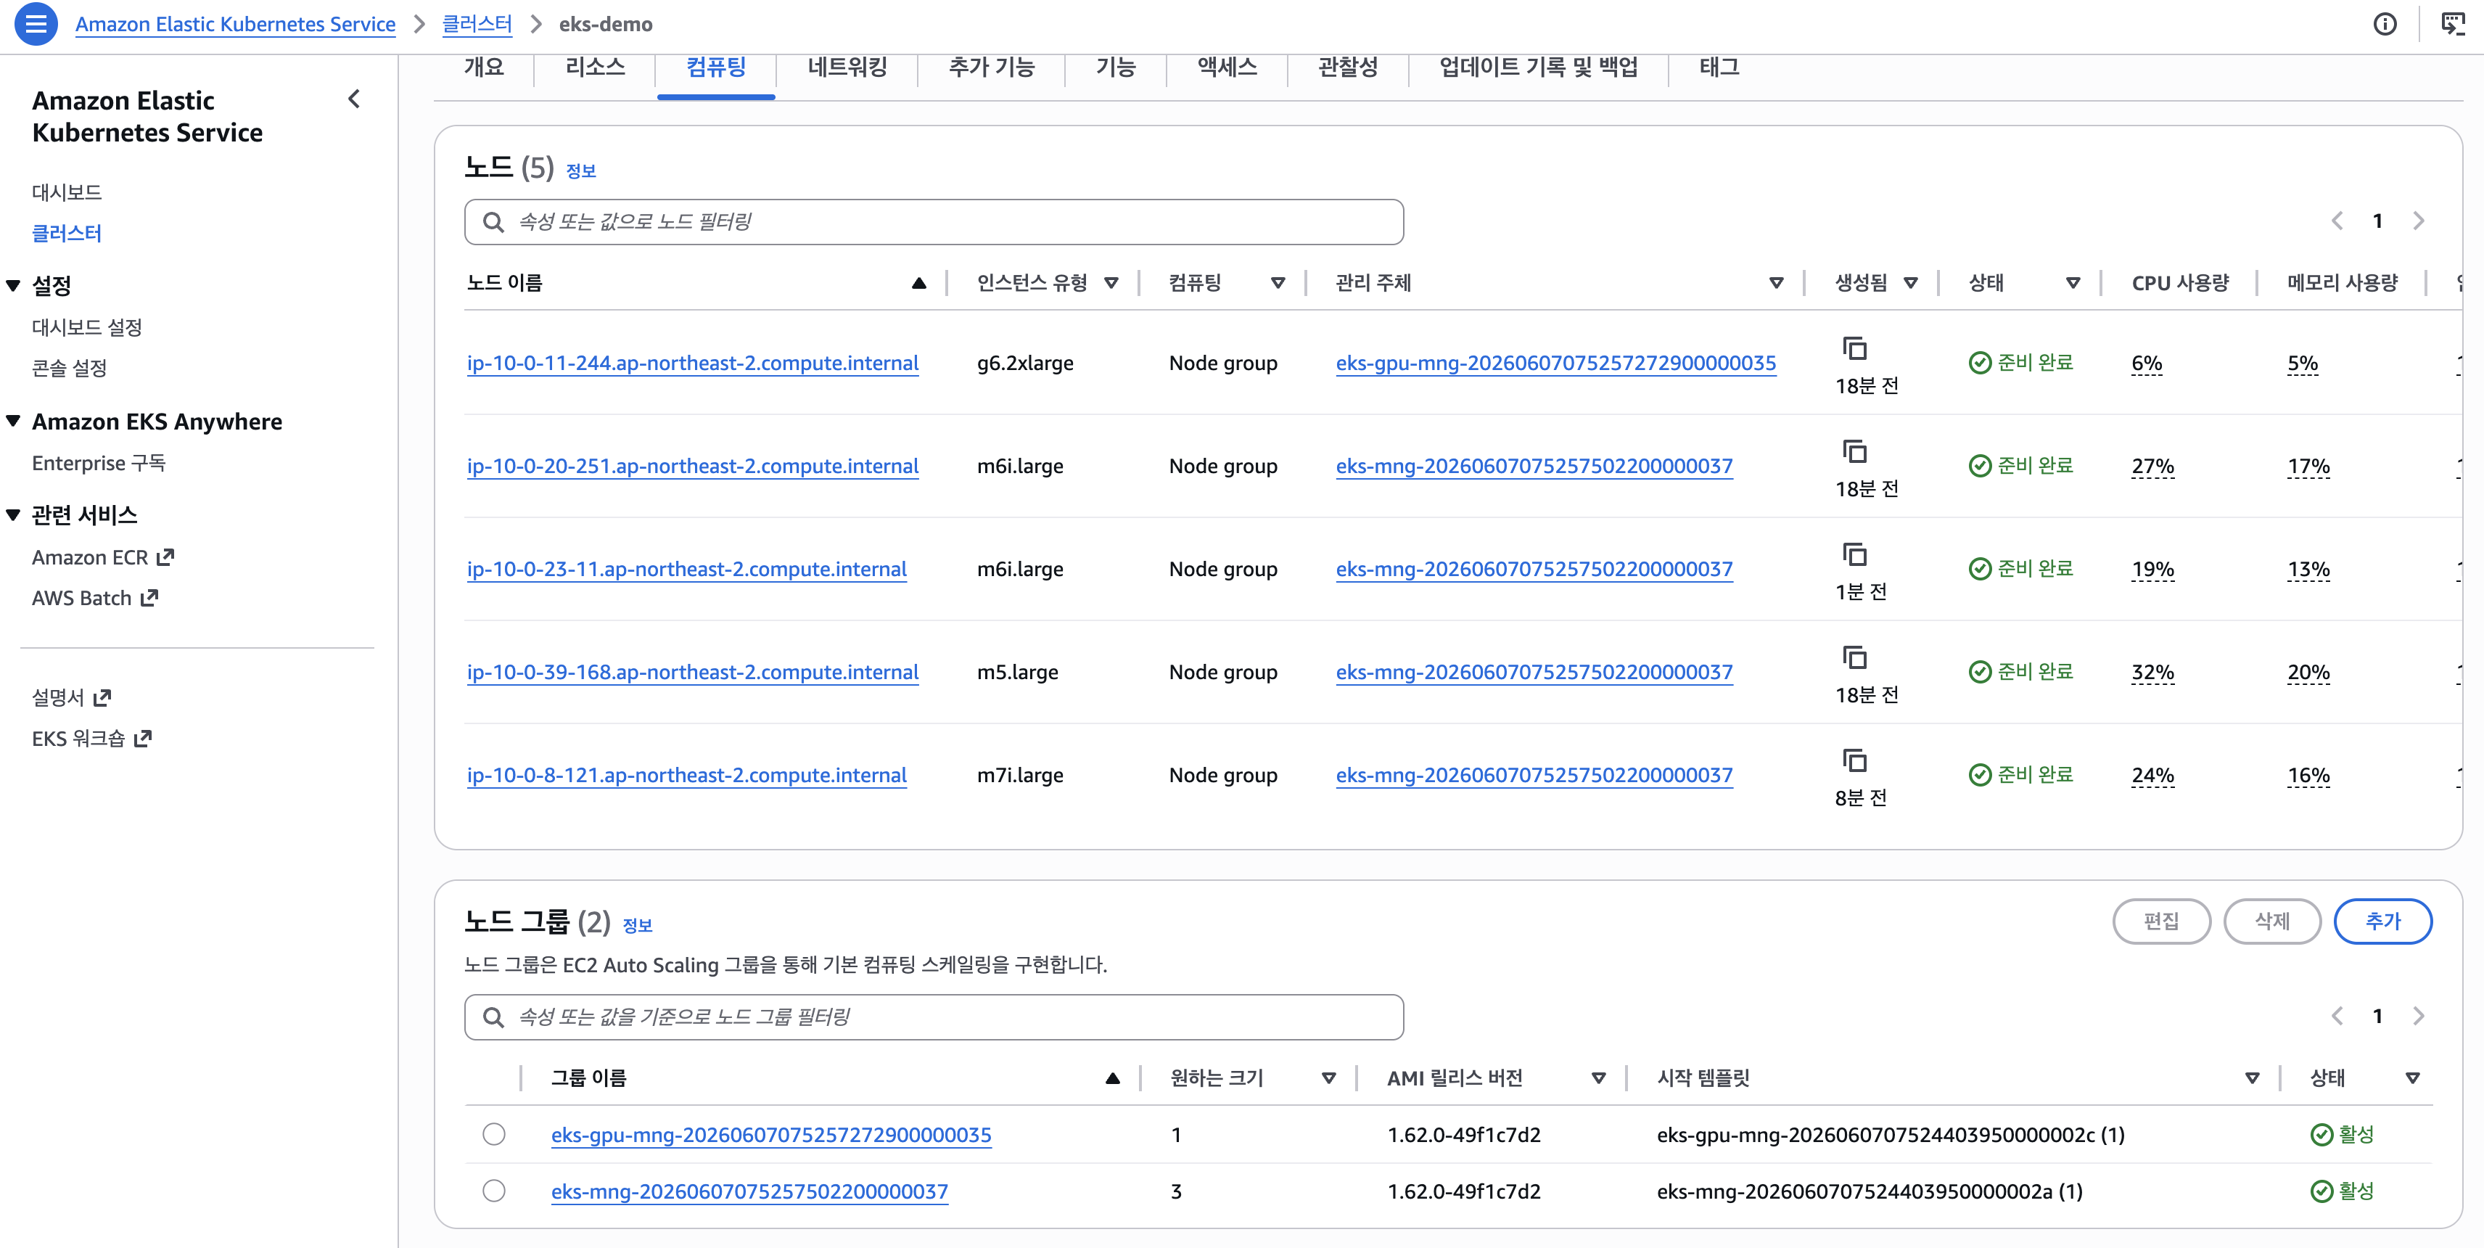
Task: Select radio for eks-gpu-mng node group
Action: [494, 1134]
